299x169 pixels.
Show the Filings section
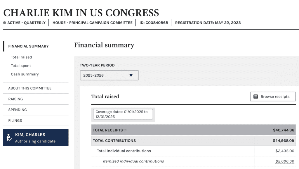coord(15,121)
